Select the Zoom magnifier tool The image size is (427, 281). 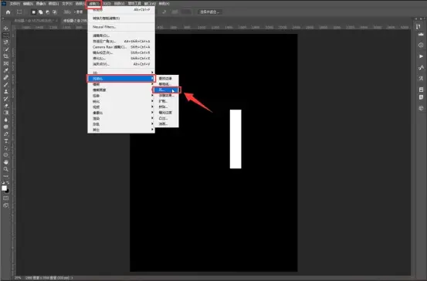(x=5, y=169)
